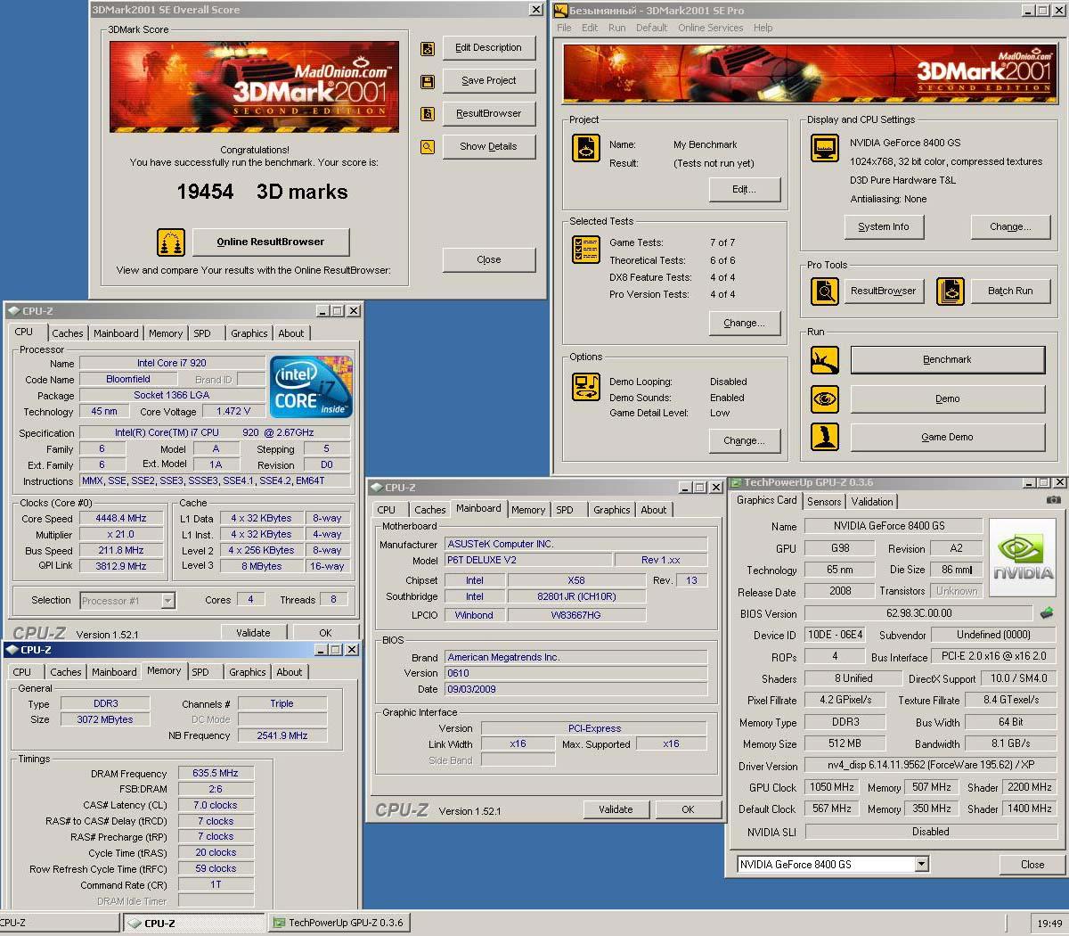Image resolution: width=1069 pixels, height=936 pixels.
Task: Click the Show Details button
Action: click(x=489, y=146)
